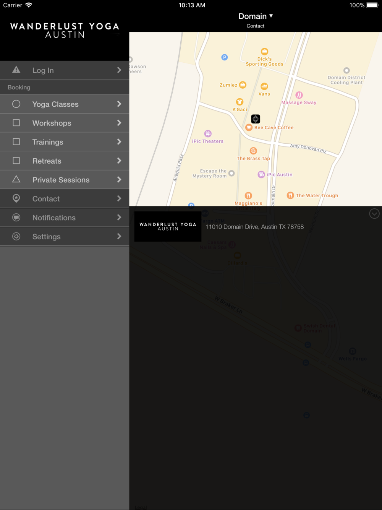Tap the 10:13 AM clock in status bar
This screenshot has width=382, height=510.
(192, 5)
